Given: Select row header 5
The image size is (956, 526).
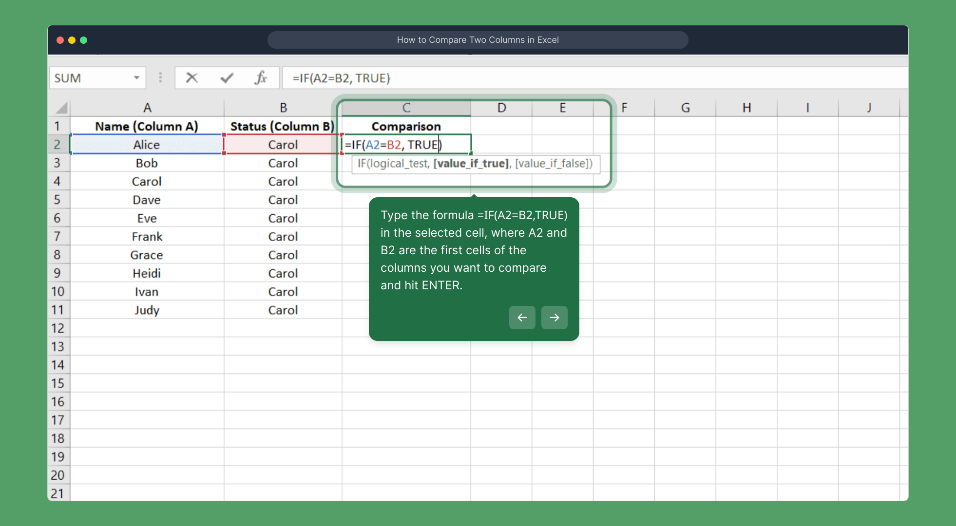Looking at the screenshot, I should (58, 200).
